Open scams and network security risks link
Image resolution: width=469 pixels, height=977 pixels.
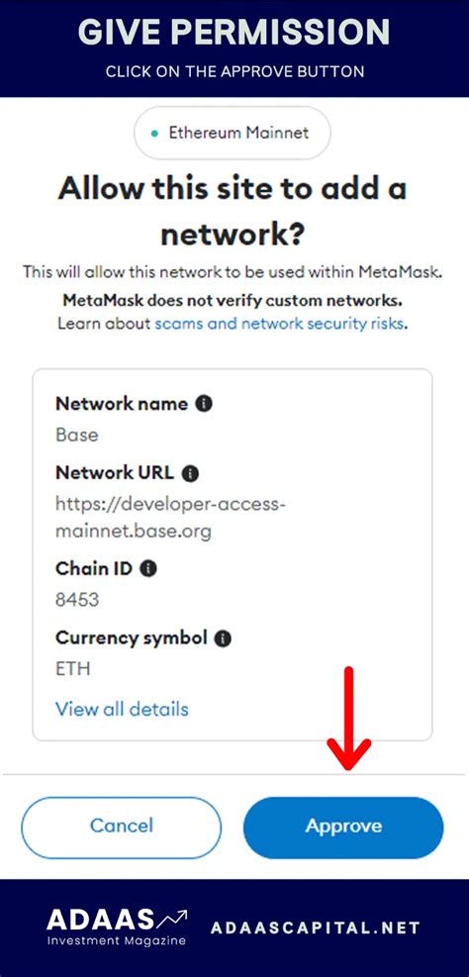(x=279, y=324)
